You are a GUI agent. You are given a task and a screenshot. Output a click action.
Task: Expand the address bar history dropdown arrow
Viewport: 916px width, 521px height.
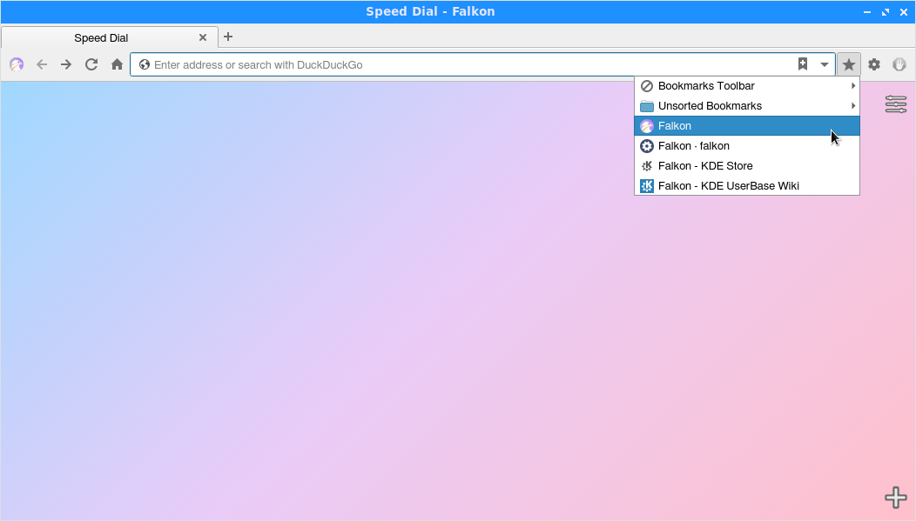coord(825,64)
